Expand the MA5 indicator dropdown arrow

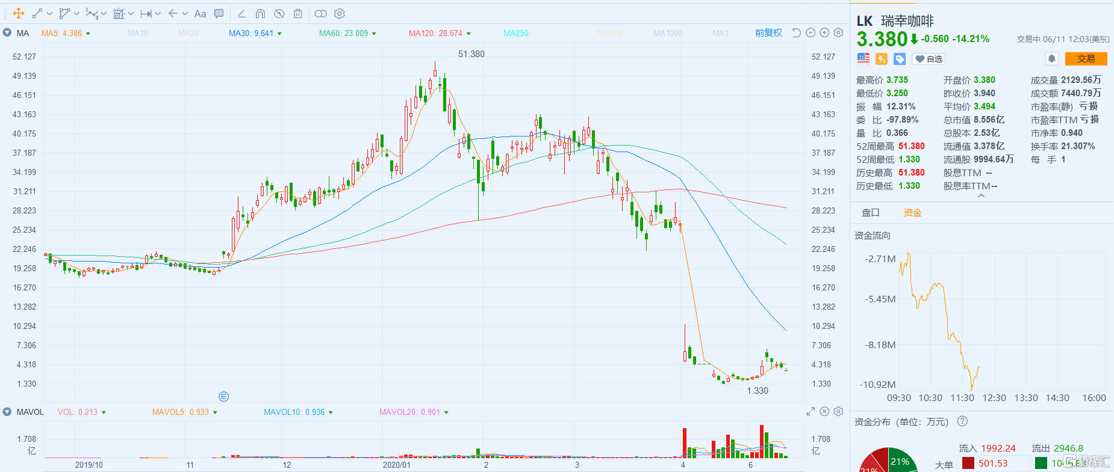(89, 34)
